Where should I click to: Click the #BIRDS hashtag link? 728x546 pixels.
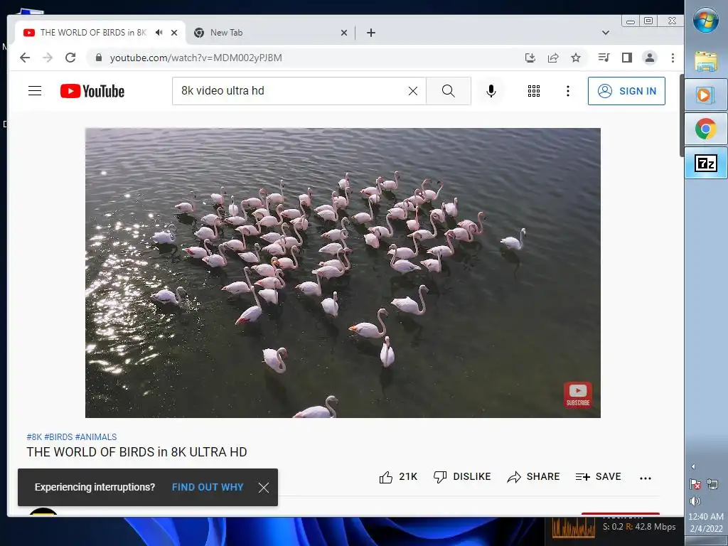(58, 437)
